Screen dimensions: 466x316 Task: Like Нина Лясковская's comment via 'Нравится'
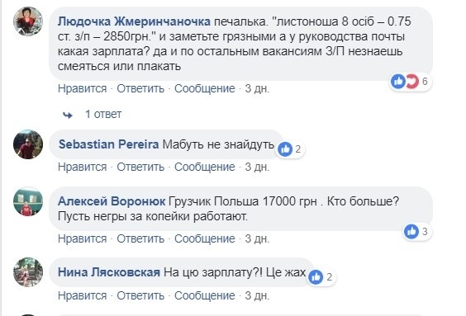coord(83,296)
